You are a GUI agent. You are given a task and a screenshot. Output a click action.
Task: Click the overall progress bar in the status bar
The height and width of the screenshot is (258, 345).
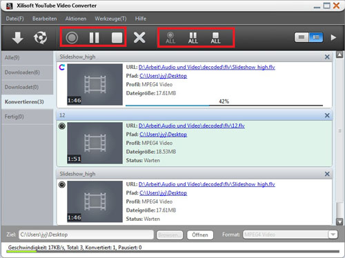[172, 252]
